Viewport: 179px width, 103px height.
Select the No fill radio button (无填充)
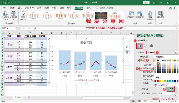(141, 65)
